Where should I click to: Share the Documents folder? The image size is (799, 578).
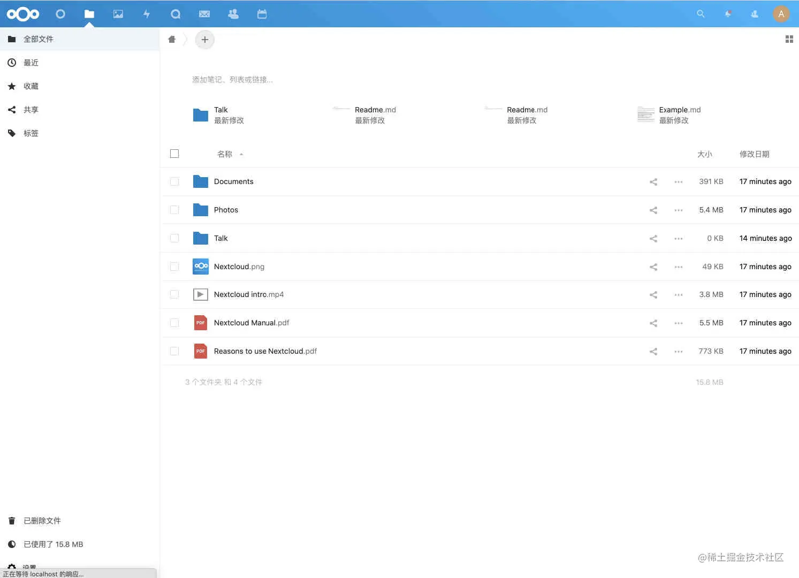coord(653,182)
